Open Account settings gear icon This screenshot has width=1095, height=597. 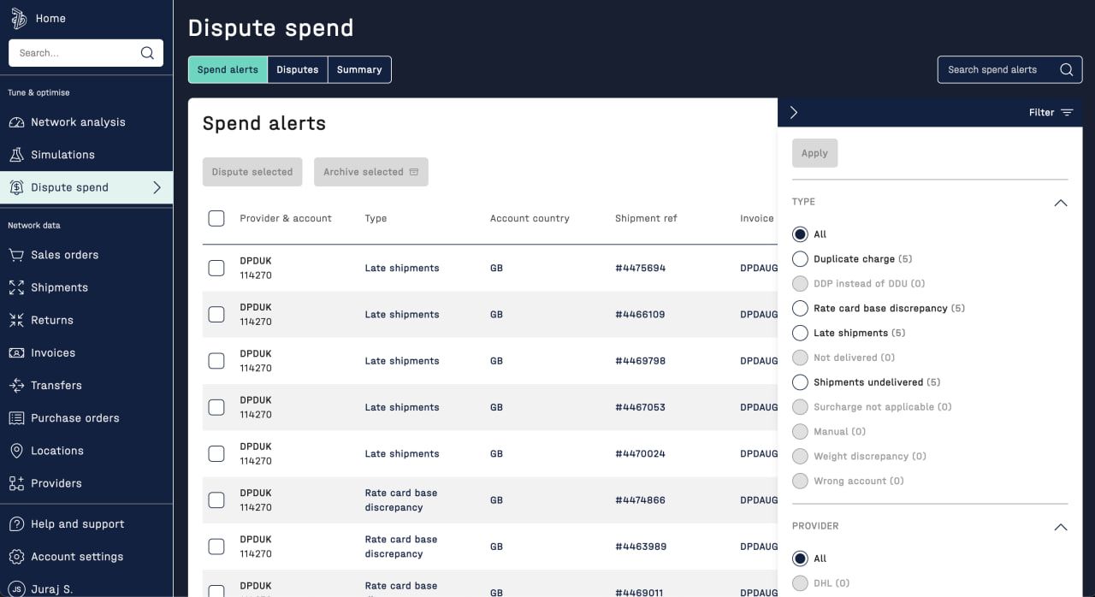pyautogui.click(x=16, y=557)
